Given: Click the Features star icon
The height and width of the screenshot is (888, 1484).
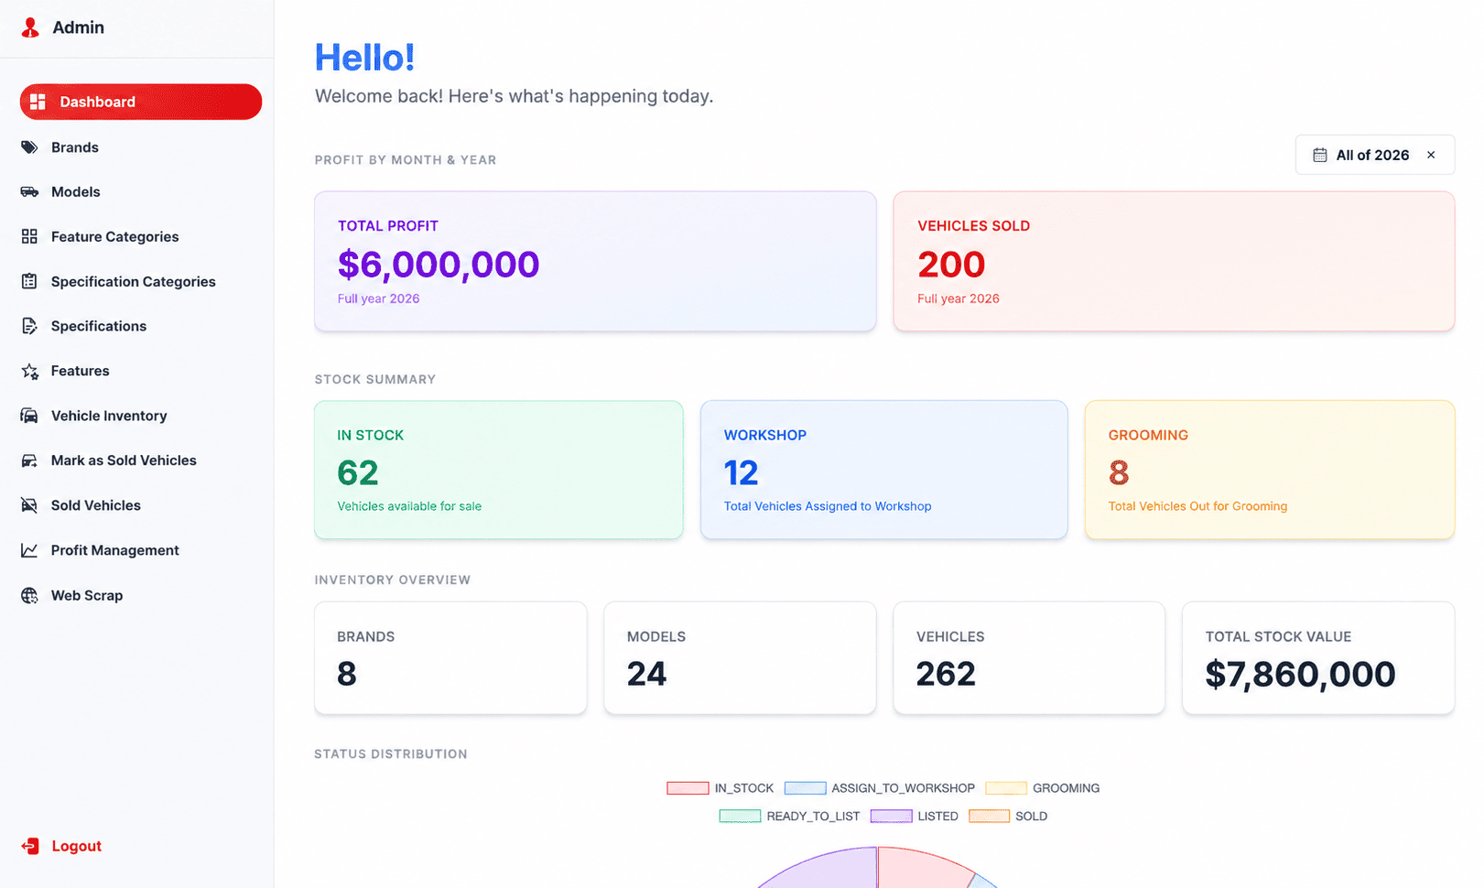Looking at the screenshot, I should [x=29, y=371].
